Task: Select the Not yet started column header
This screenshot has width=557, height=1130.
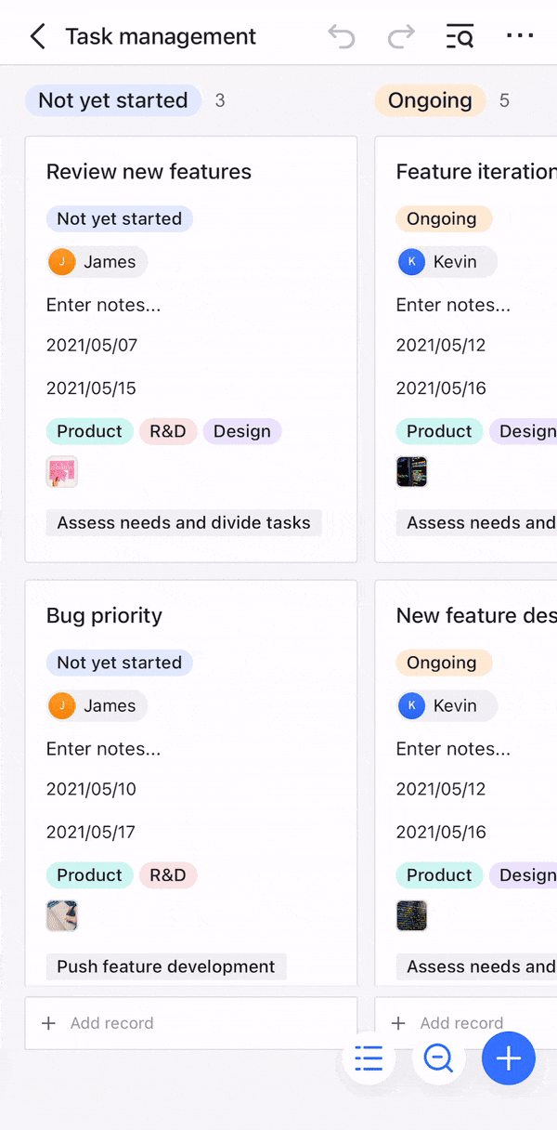Action: 113,100
